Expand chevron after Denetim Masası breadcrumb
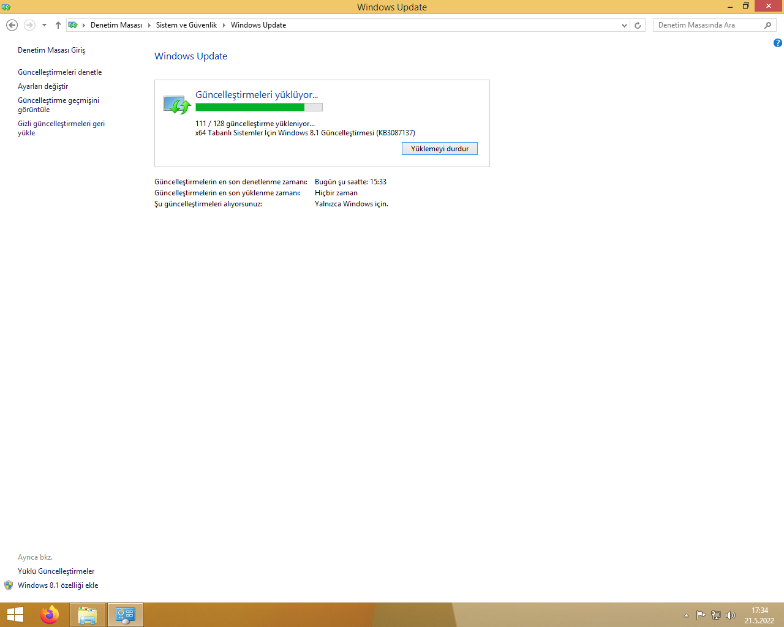Viewport: 784px width, 627px height. click(x=149, y=25)
